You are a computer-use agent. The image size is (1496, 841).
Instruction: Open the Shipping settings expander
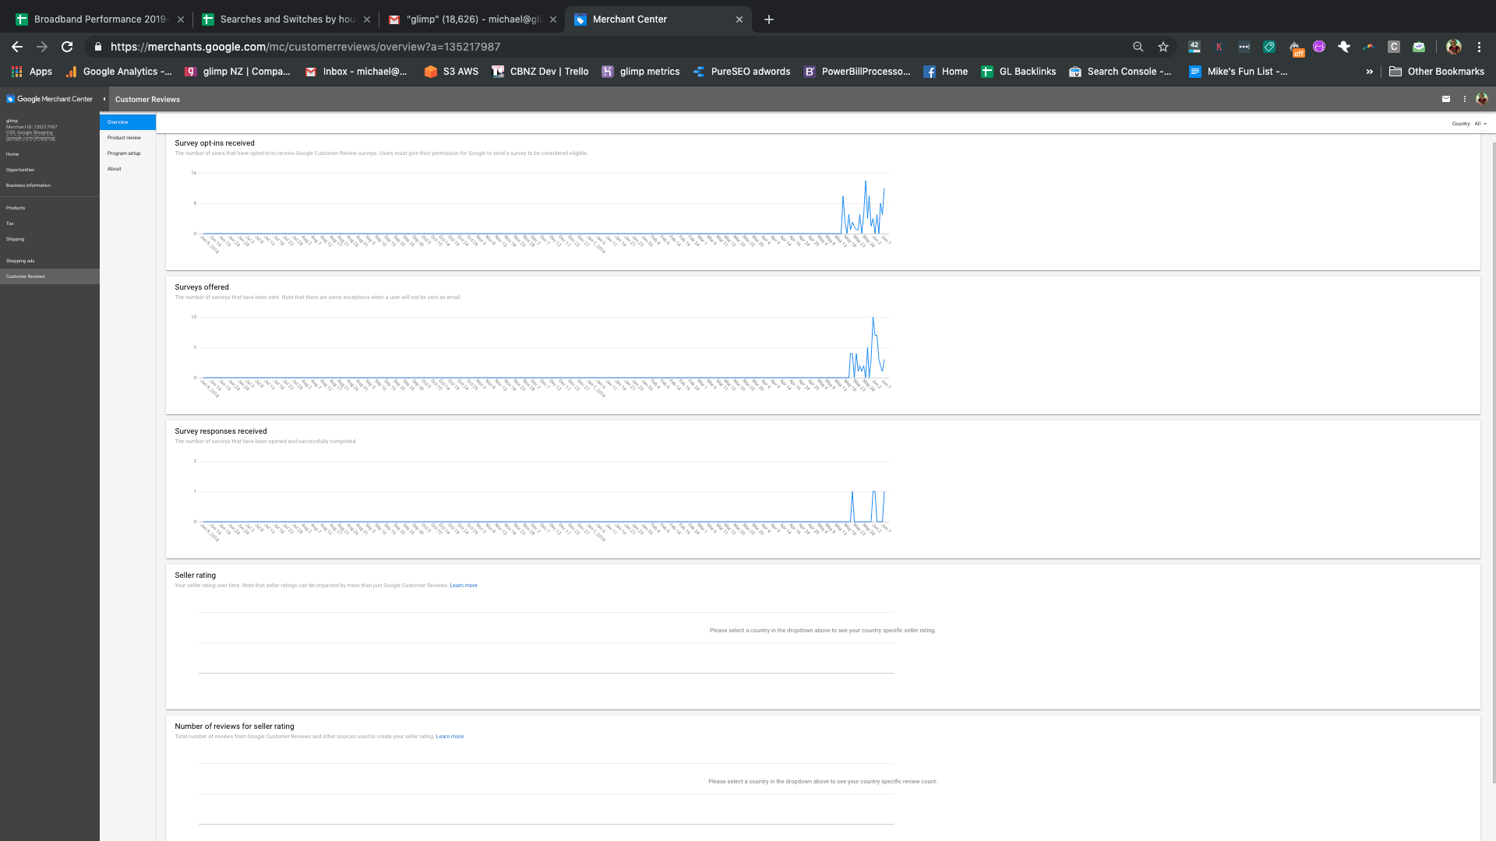(x=14, y=238)
